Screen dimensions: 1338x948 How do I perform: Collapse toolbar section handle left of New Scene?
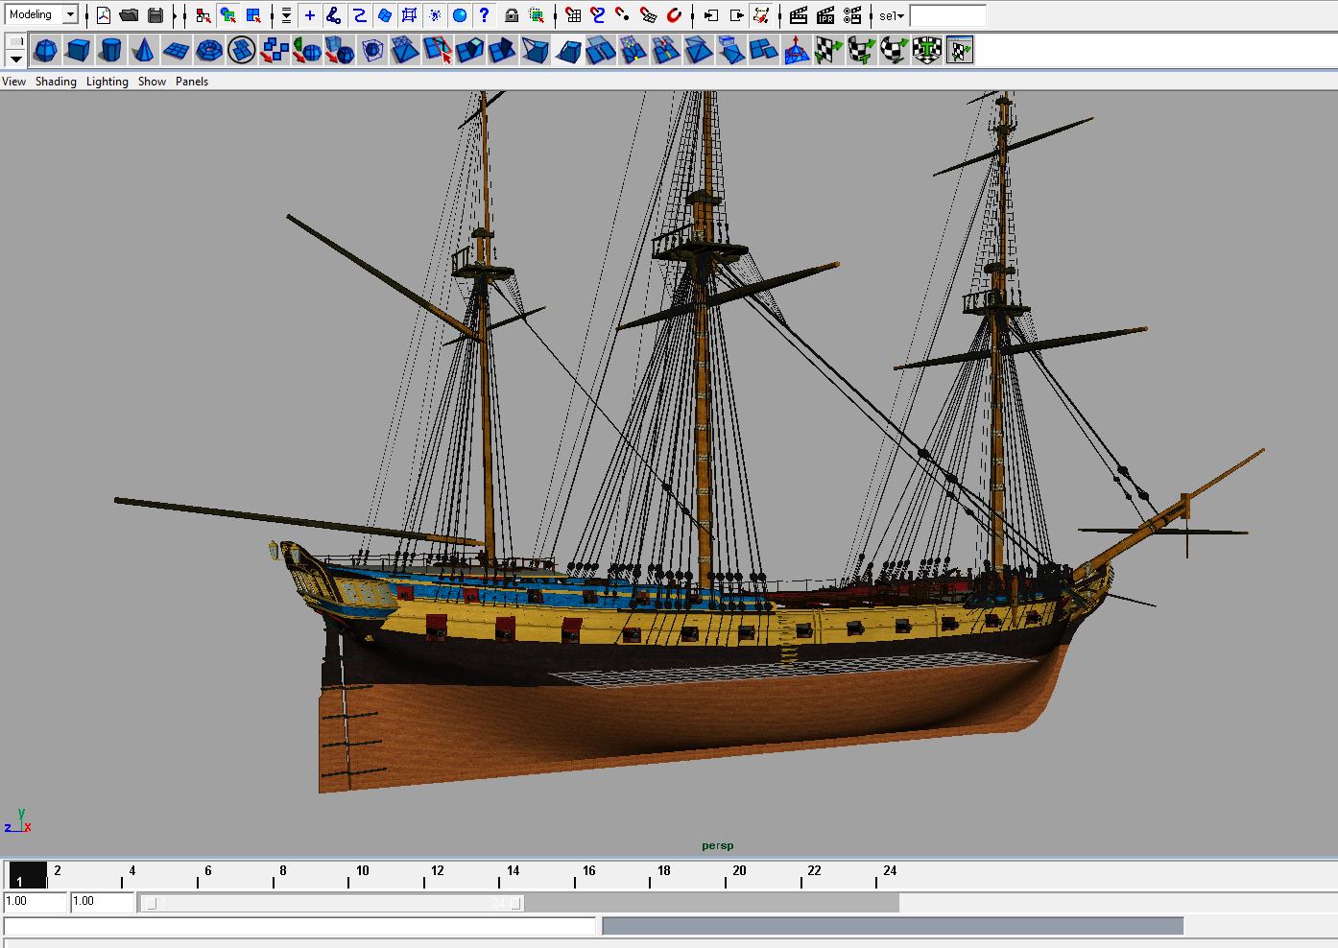click(x=86, y=15)
